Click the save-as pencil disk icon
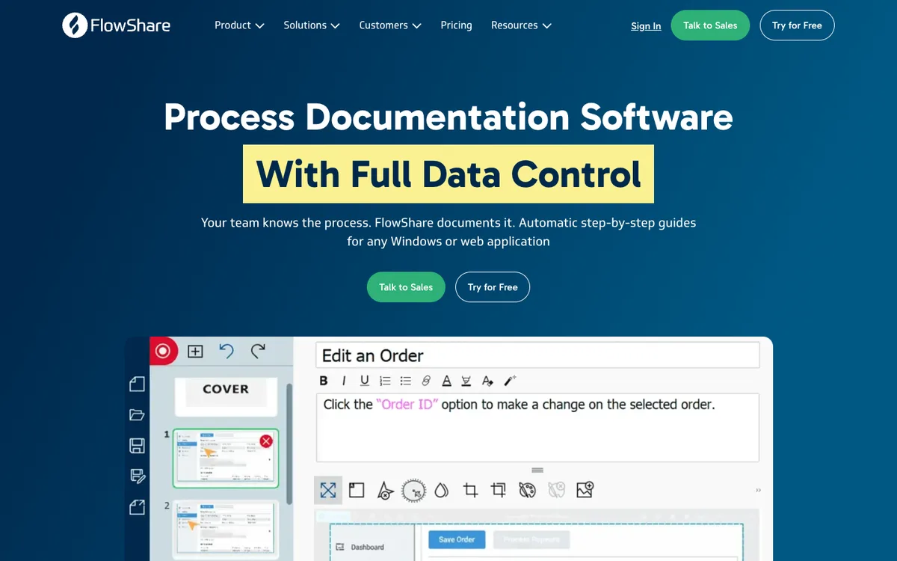The height and width of the screenshot is (561, 897). tap(137, 476)
